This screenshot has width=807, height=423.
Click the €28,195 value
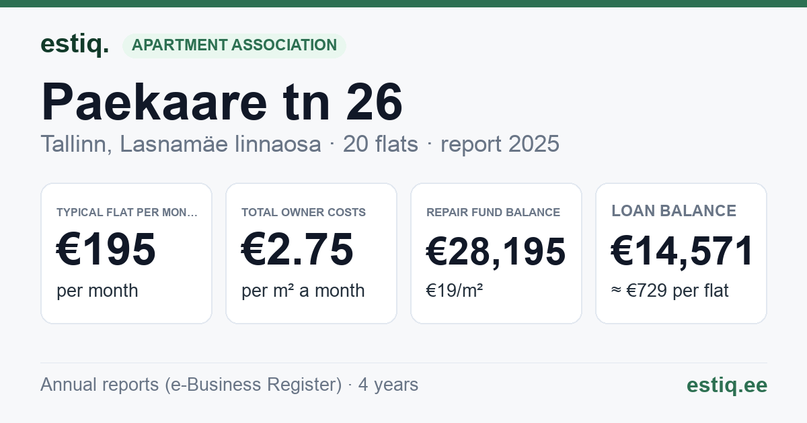pos(496,252)
